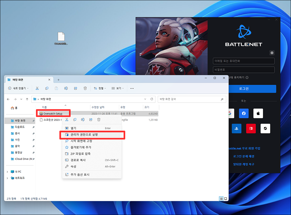Click the email or phone input field
Screen dimensions: 291x215
point(244,61)
